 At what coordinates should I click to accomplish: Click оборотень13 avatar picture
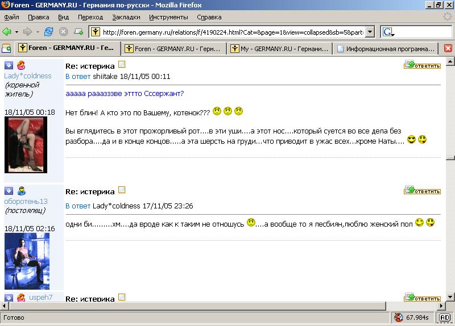(x=27, y=261)
